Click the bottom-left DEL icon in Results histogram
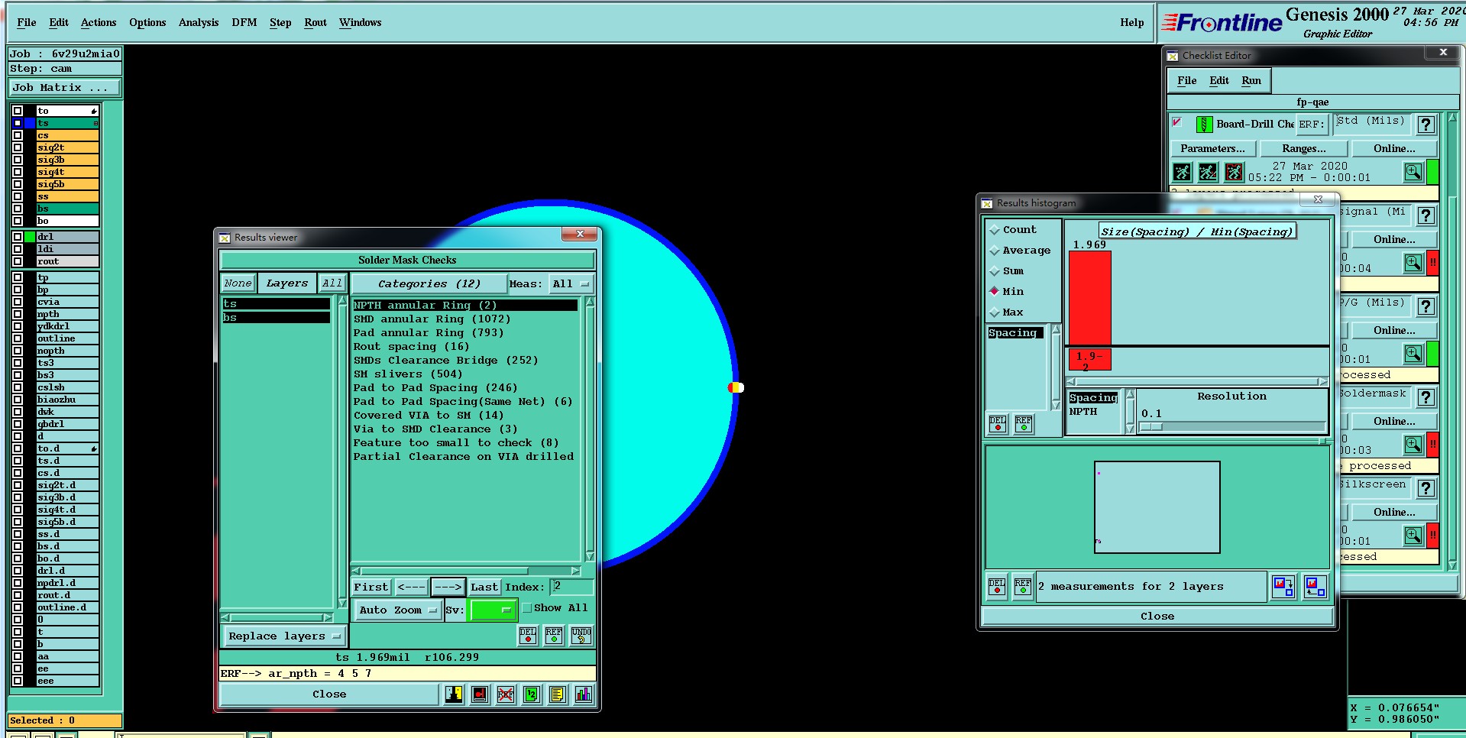 click(x=997, y=587)
